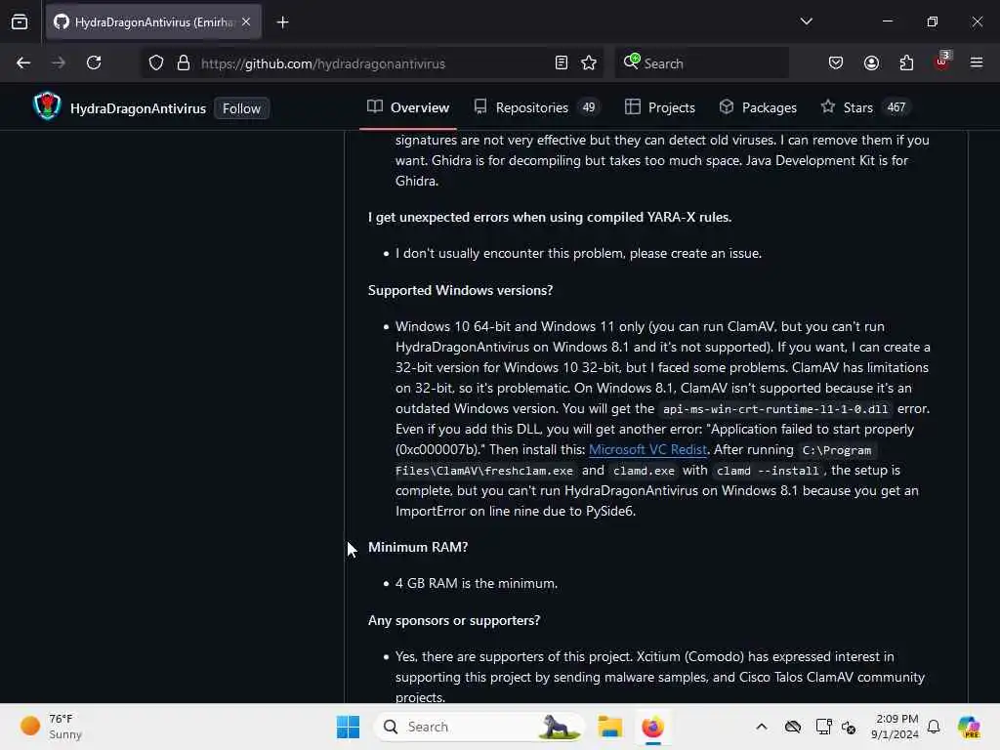The width and height of the screenshot is (1000, 750).
Task: Click the Supported Windows versions? heading
Action: click(461, 290)
